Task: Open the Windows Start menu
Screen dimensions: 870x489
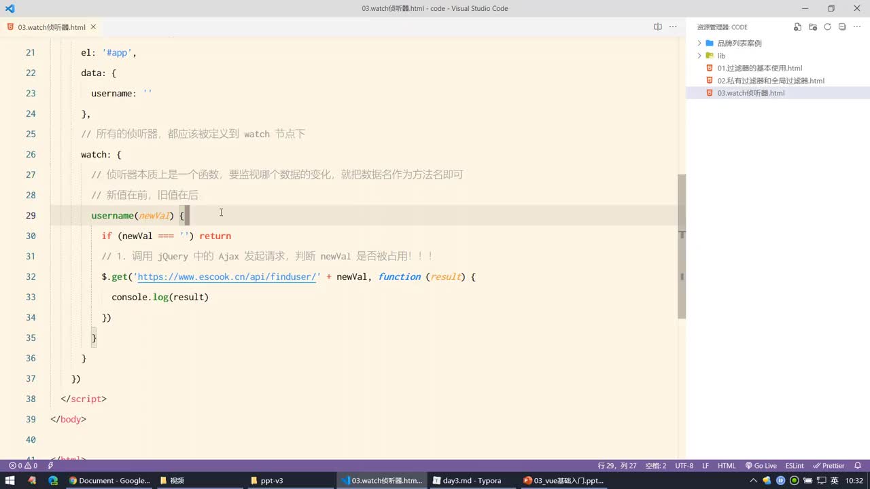Action: pyautogui.click(x=10, y=480)
